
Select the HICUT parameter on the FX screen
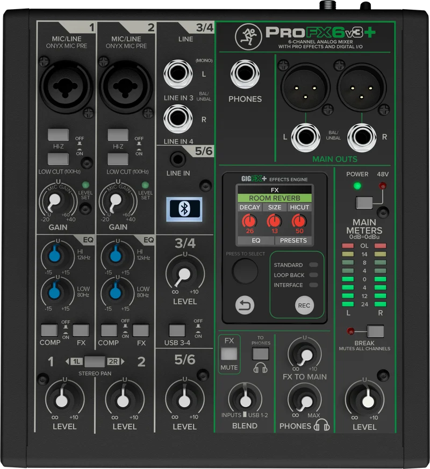coord(299,207)
